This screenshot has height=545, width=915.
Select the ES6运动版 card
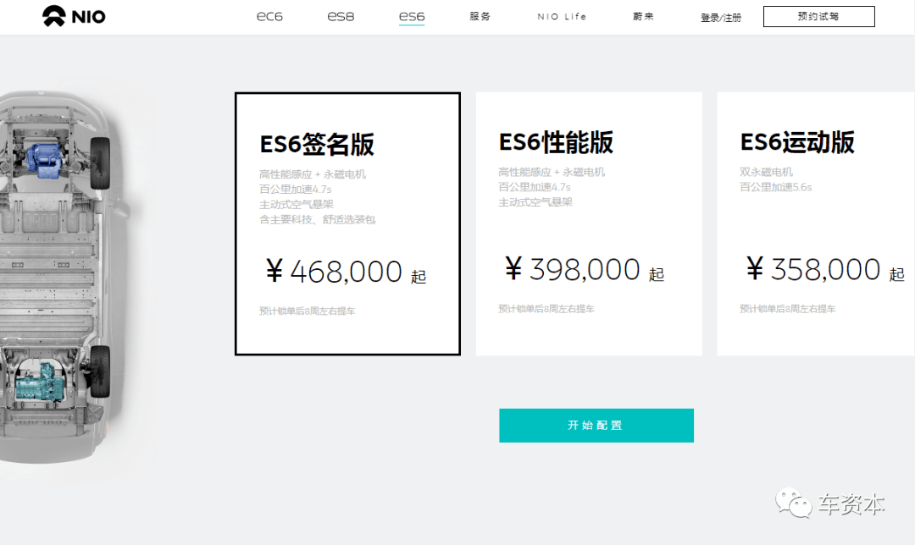pyautogui.click(x=816, y=223)
